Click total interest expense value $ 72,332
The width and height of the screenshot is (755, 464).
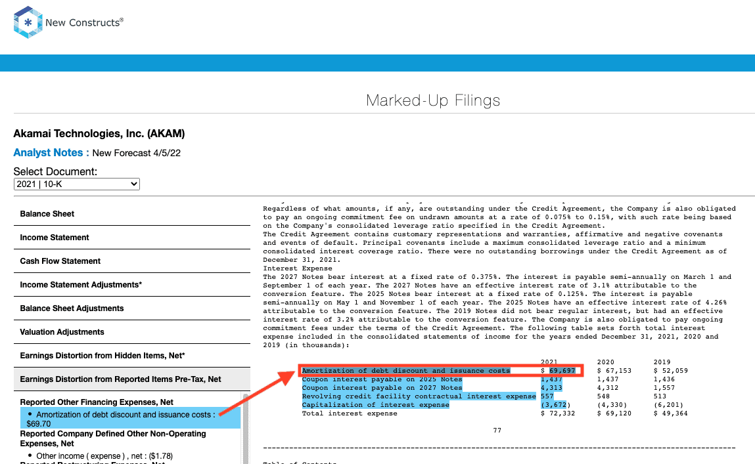click(558, 413)
